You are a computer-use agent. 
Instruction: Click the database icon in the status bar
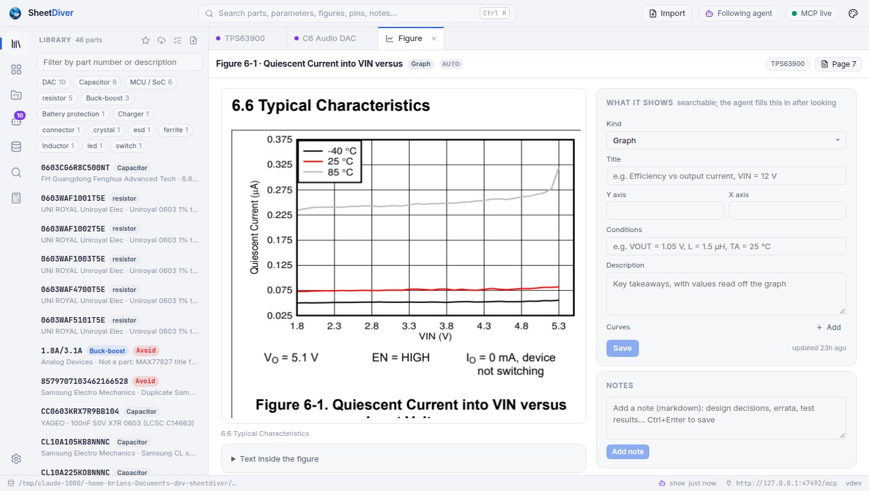(x=11, y=483)
